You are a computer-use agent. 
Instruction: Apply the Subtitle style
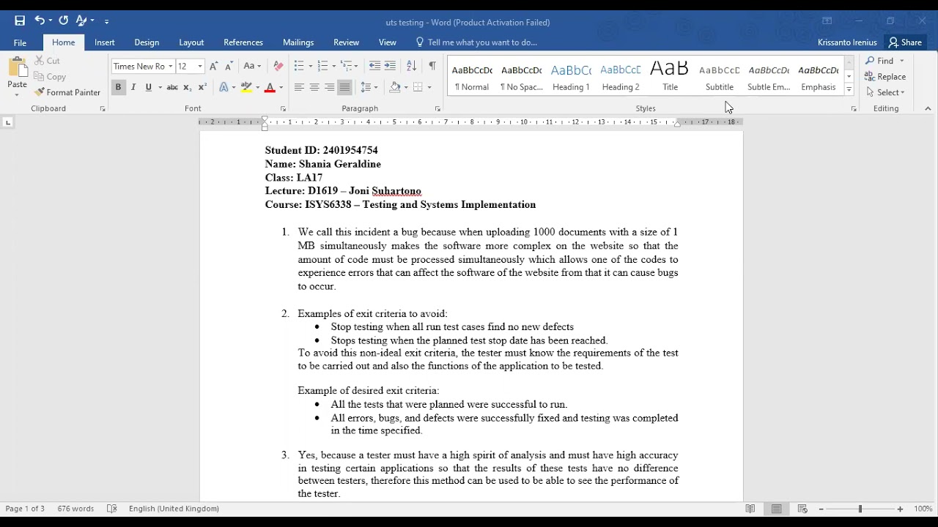point(720,77)
